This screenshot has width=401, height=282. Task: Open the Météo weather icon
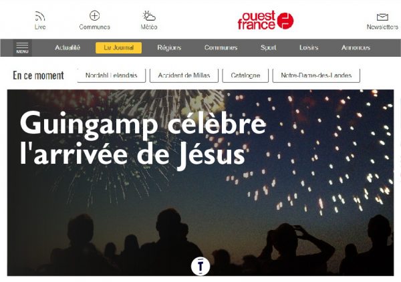149,16
